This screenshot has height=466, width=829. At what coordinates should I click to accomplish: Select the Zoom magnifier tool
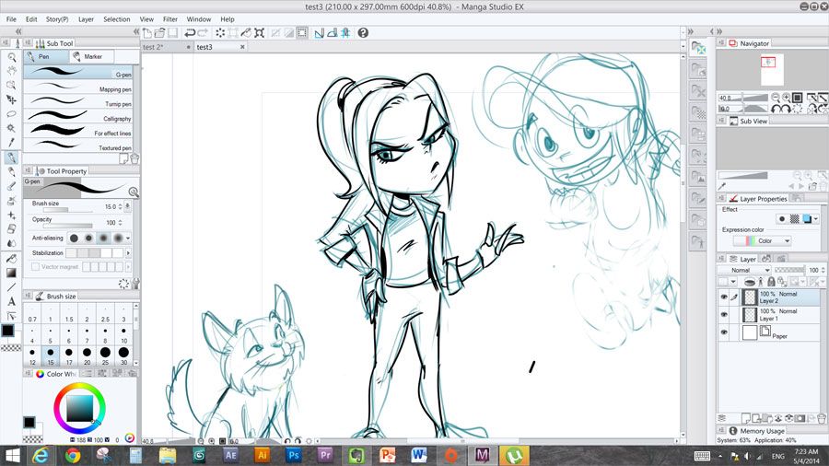pos(12,56)
